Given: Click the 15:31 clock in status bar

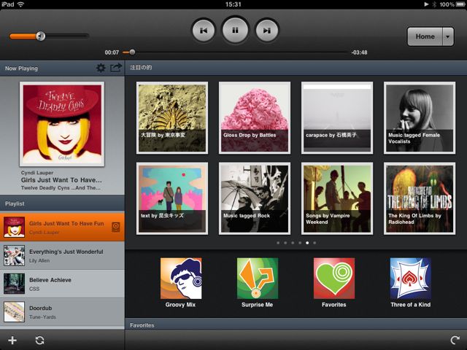Looking at the screenshot, I should 233,4.
